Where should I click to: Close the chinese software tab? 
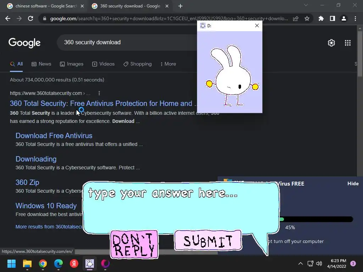(82, 6)
